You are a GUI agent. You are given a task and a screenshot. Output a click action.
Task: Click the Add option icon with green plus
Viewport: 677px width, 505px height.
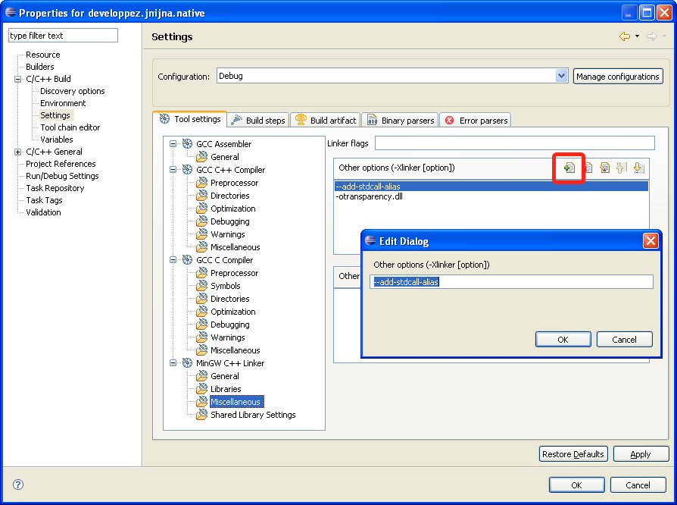569,168
